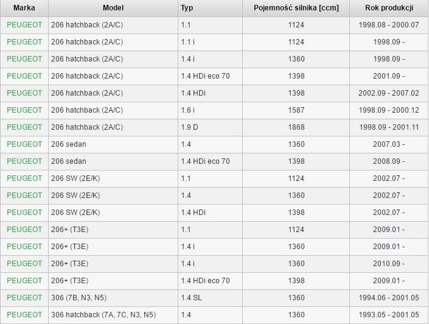Click 1587 engine capacity cell
The image size is (429, 324).
(x=296, y=110)
